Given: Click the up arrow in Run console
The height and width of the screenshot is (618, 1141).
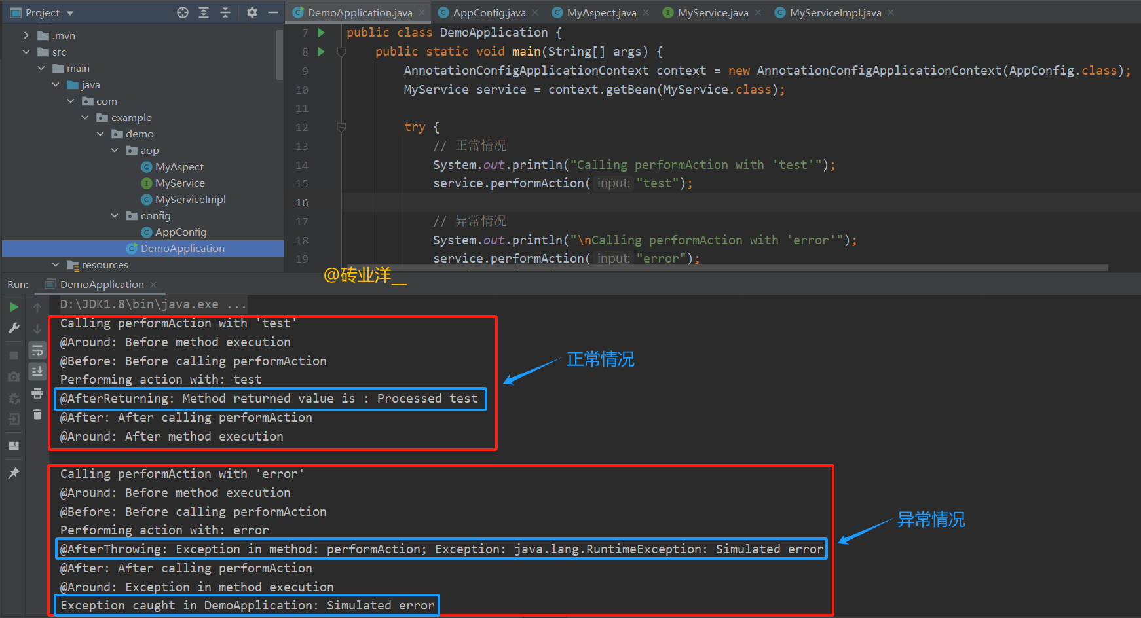Looking at the screenshot, I should (x=37, y=307).
